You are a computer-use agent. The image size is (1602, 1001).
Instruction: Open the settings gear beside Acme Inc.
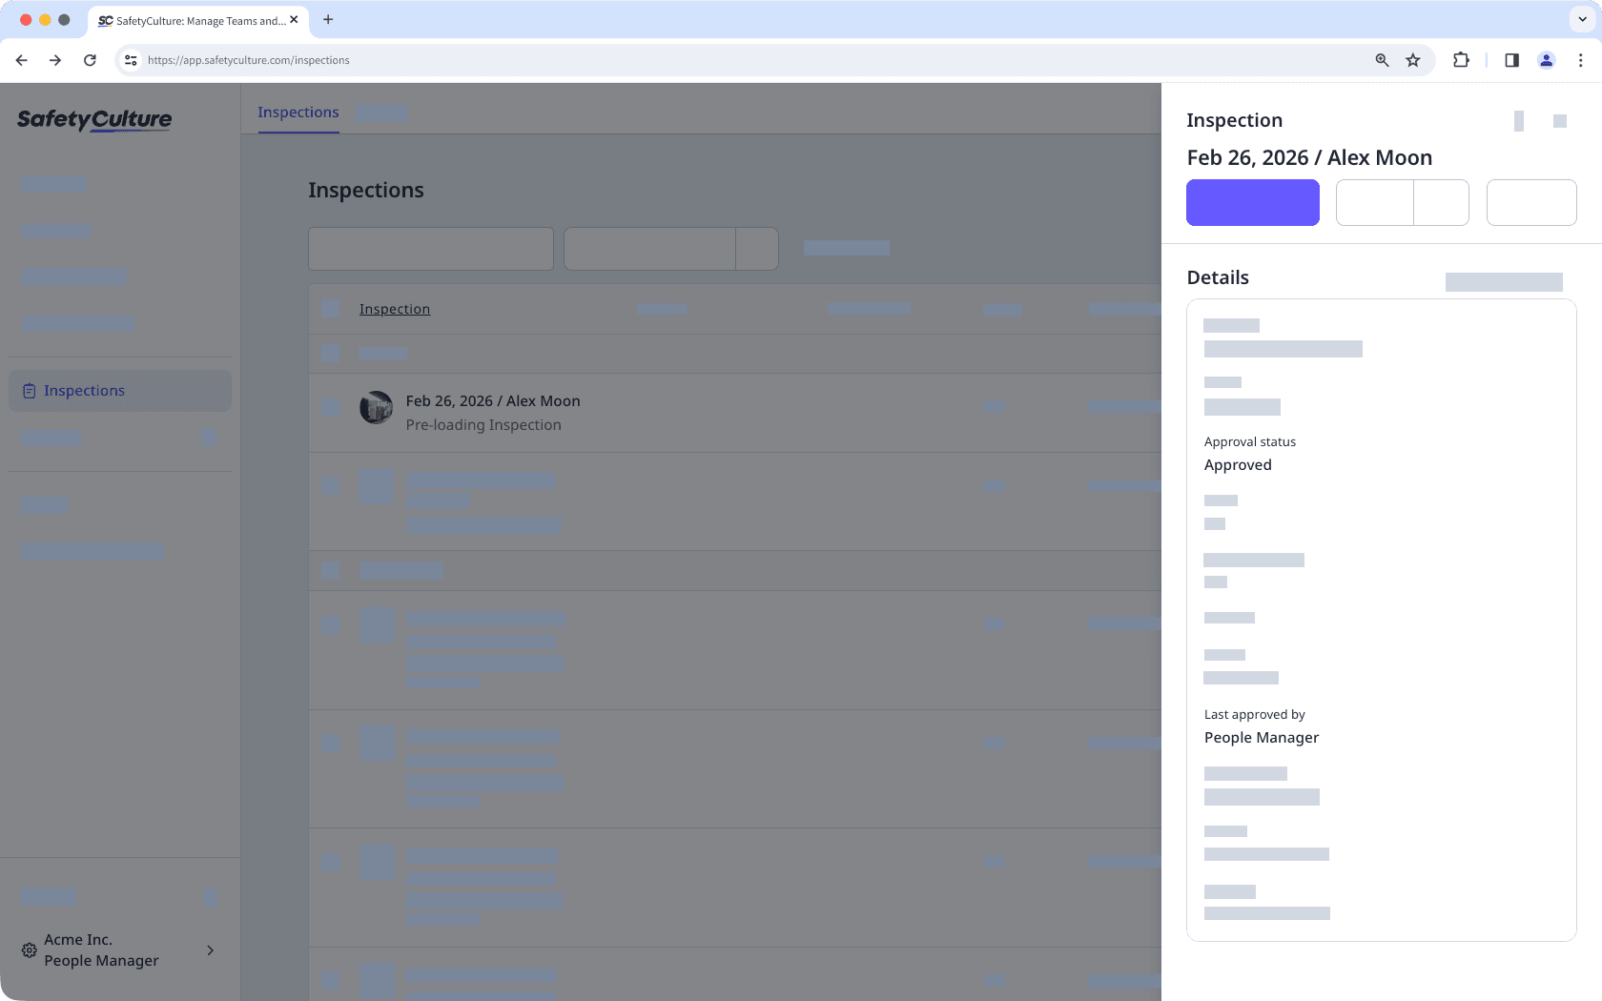(28, 950)
